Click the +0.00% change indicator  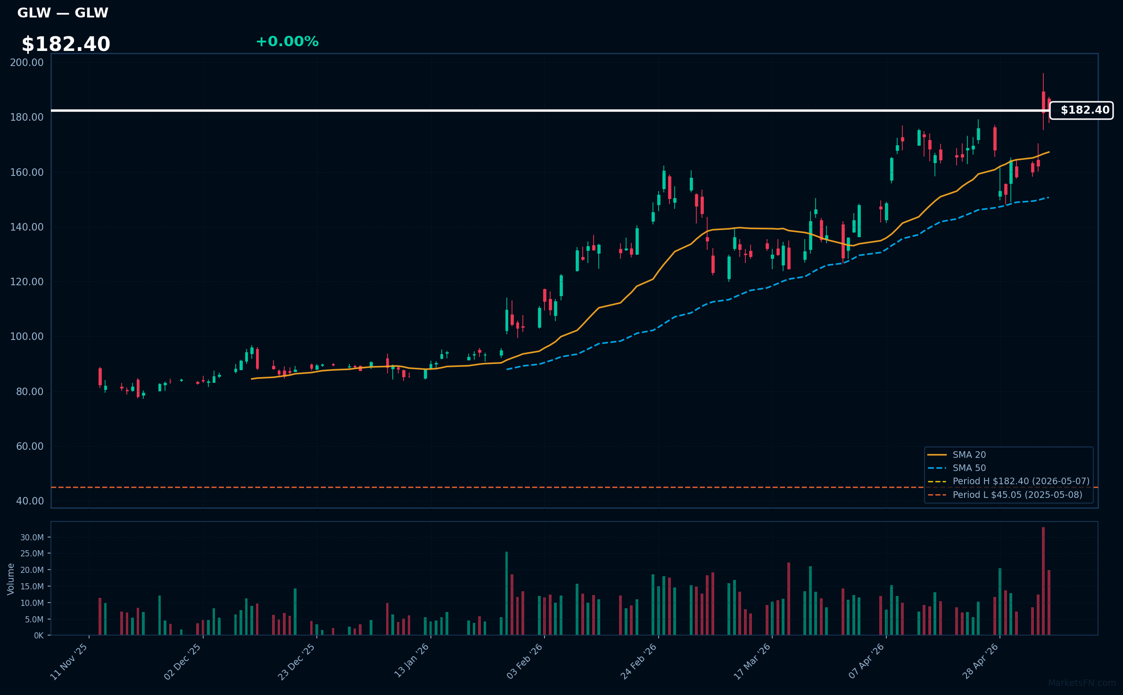point(287,41)
